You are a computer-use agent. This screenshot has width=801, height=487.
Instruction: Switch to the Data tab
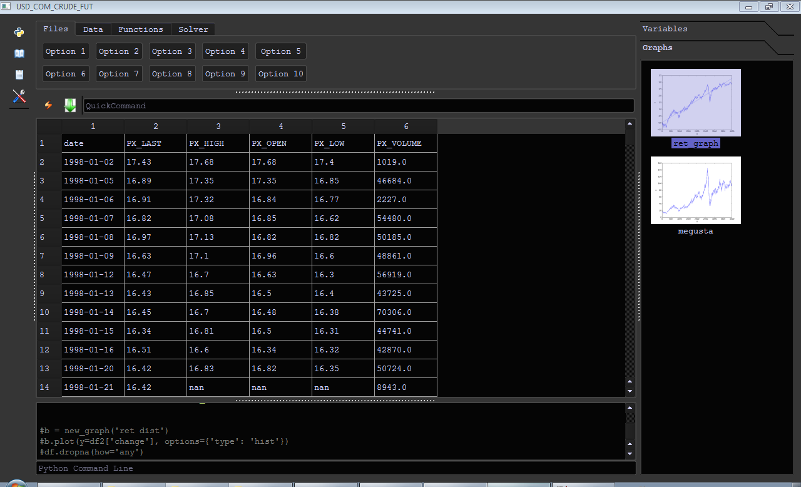coord(93,29)
